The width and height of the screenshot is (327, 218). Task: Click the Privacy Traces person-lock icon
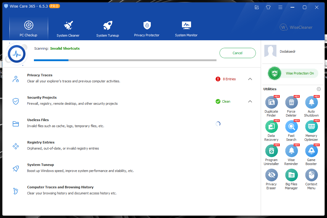pyautogui.click(x=16, y=79)
